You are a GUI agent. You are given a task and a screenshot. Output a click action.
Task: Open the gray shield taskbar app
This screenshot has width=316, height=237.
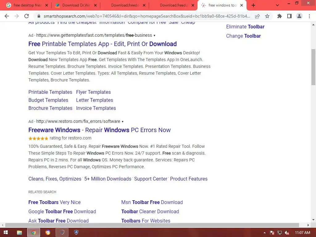(x=62, y=232)
